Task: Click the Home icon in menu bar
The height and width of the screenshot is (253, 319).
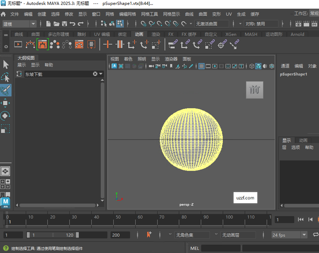Action: point(3,14)
